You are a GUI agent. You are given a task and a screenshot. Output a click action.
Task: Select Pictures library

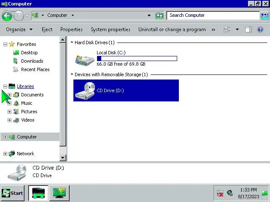coord(29,112)
